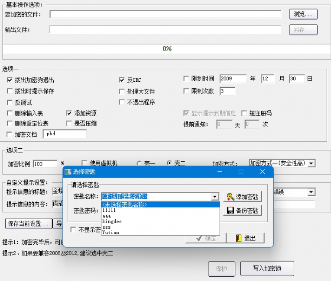Screen dimensions: 331x281
Task: Click the door icon on 退出 button
Action: pyautogui.click(x=239, y=238)
